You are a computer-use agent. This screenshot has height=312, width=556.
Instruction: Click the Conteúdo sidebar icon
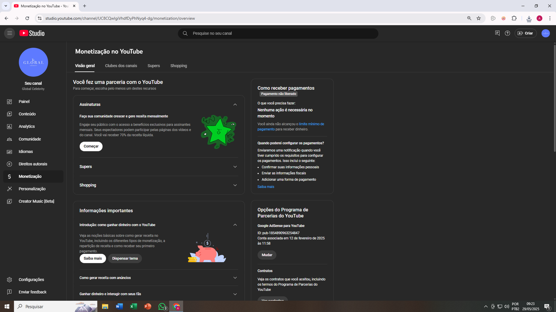tap(9, 114)
